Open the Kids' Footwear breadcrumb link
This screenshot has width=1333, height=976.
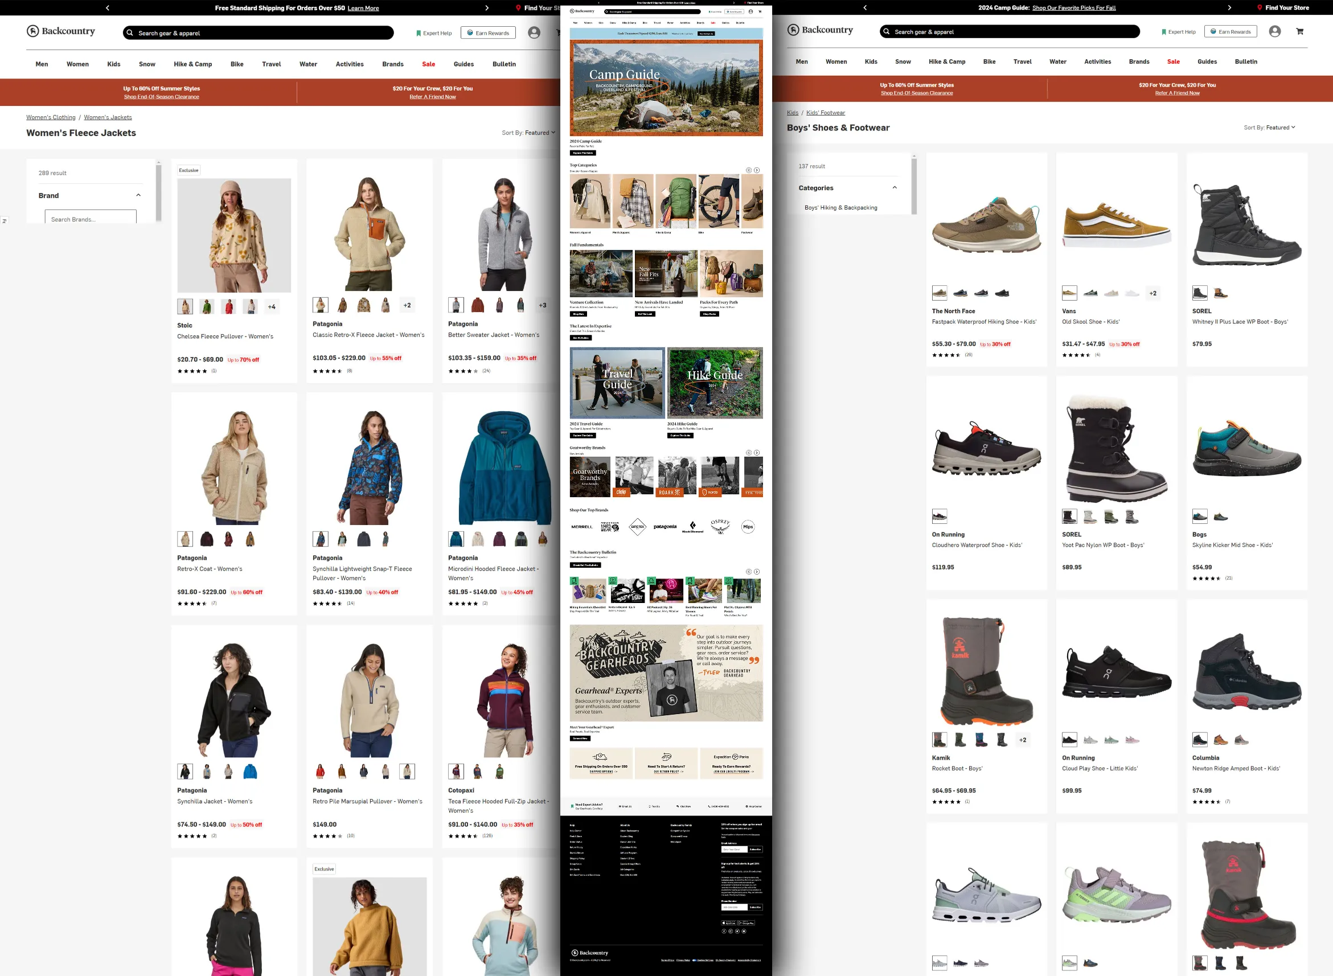tap(826, 112)
